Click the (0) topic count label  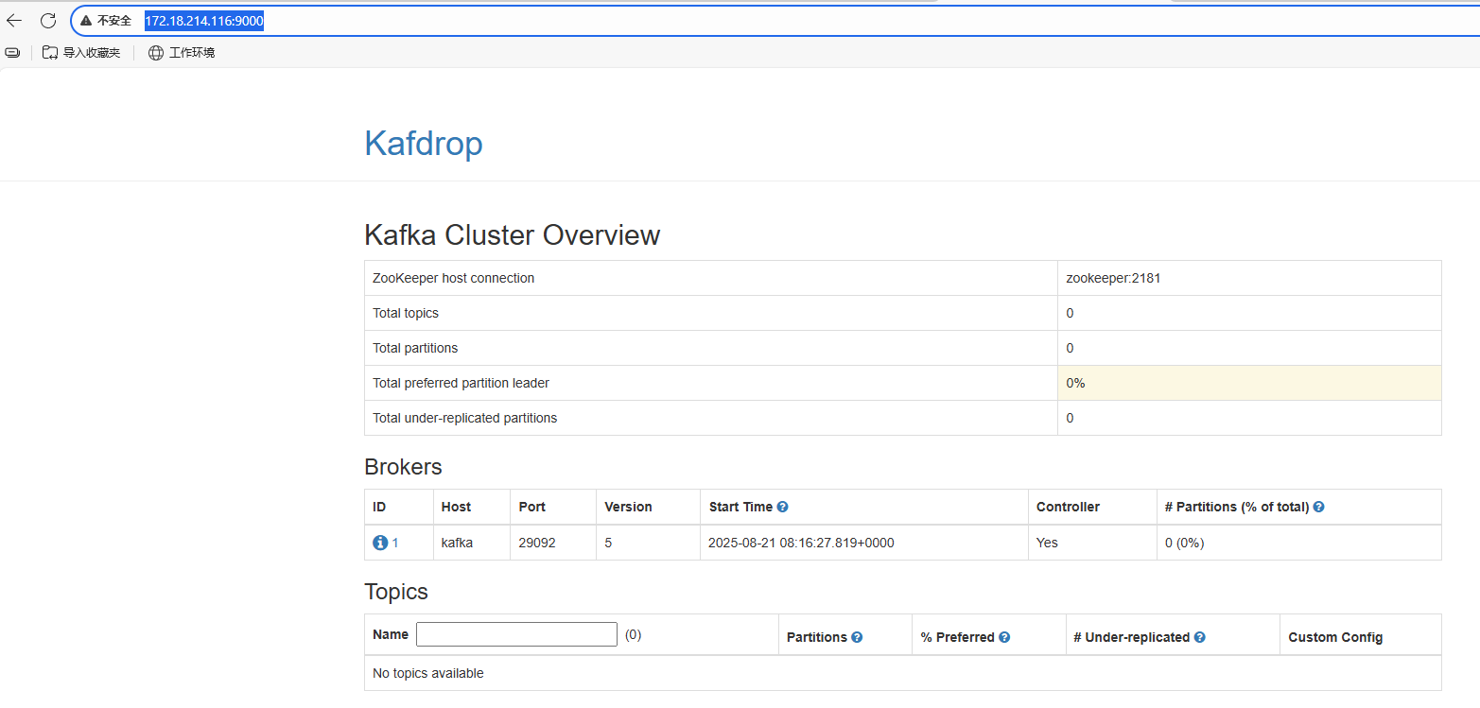(x=633, y=634)
